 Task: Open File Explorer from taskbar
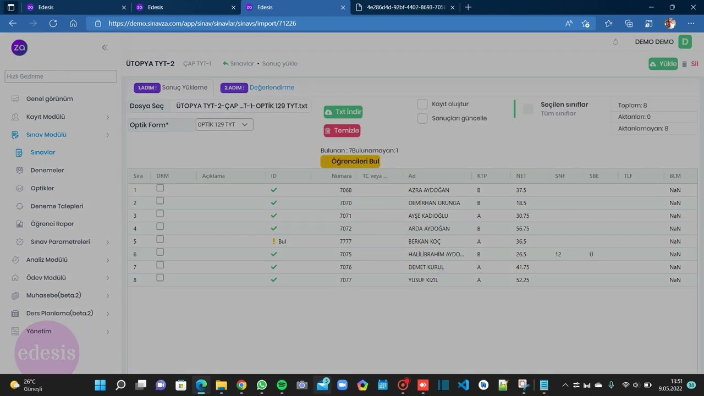pyautogui.click(x=221, y=385)
